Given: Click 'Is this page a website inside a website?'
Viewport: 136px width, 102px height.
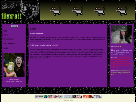Looking at the screenshot, I should click(44, 45).
